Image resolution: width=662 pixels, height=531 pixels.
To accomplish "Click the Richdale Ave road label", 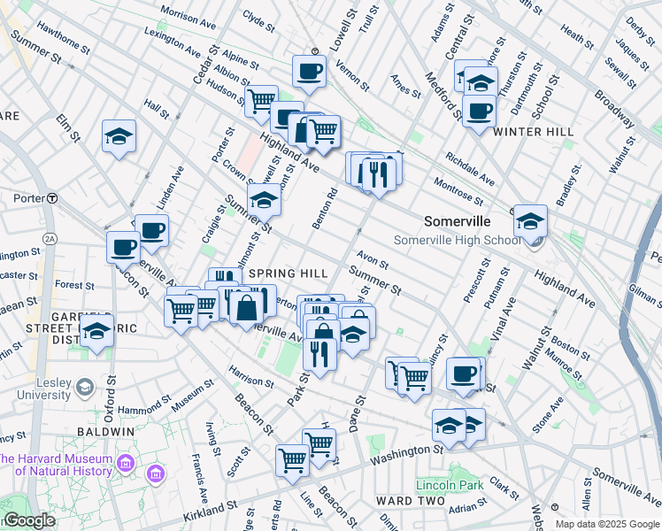I will pos(470,169).
